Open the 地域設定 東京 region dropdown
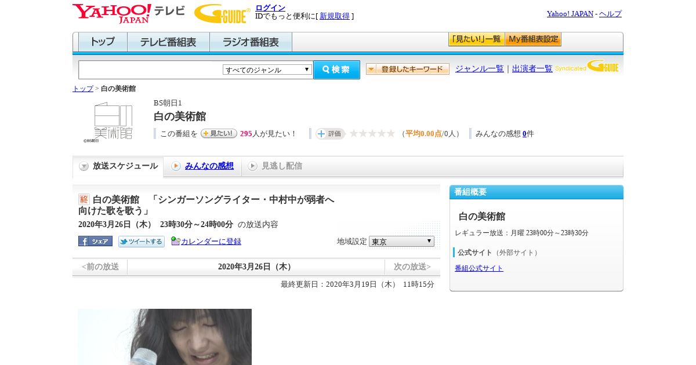 pyautogui.click(x=401, y=241)
